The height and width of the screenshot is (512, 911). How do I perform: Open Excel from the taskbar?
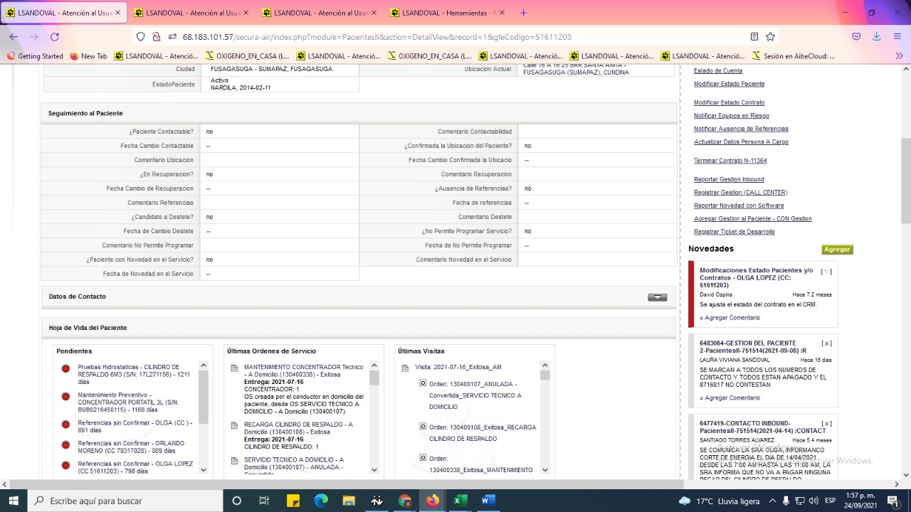(x=460, y=501)
